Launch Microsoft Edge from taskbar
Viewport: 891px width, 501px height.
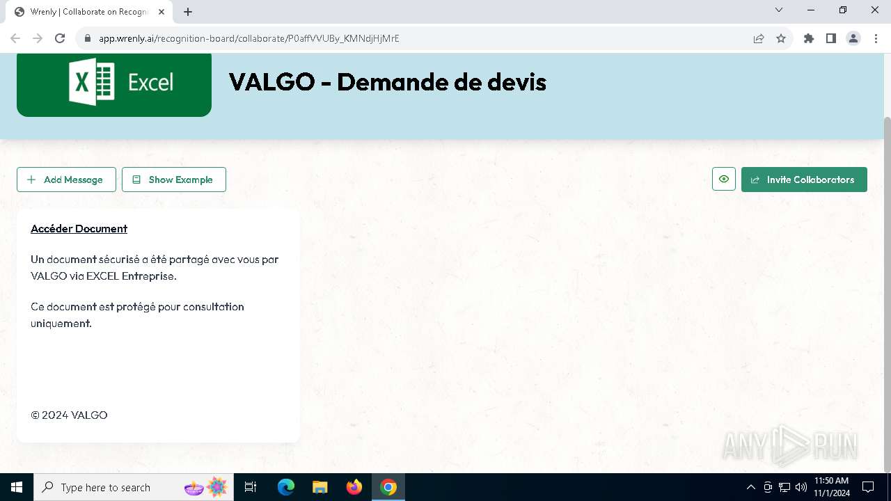tap(286, 487)
